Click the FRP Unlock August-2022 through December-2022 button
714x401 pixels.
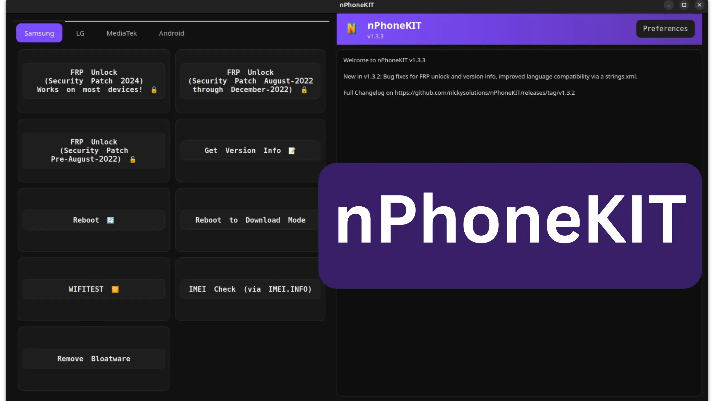250,81
